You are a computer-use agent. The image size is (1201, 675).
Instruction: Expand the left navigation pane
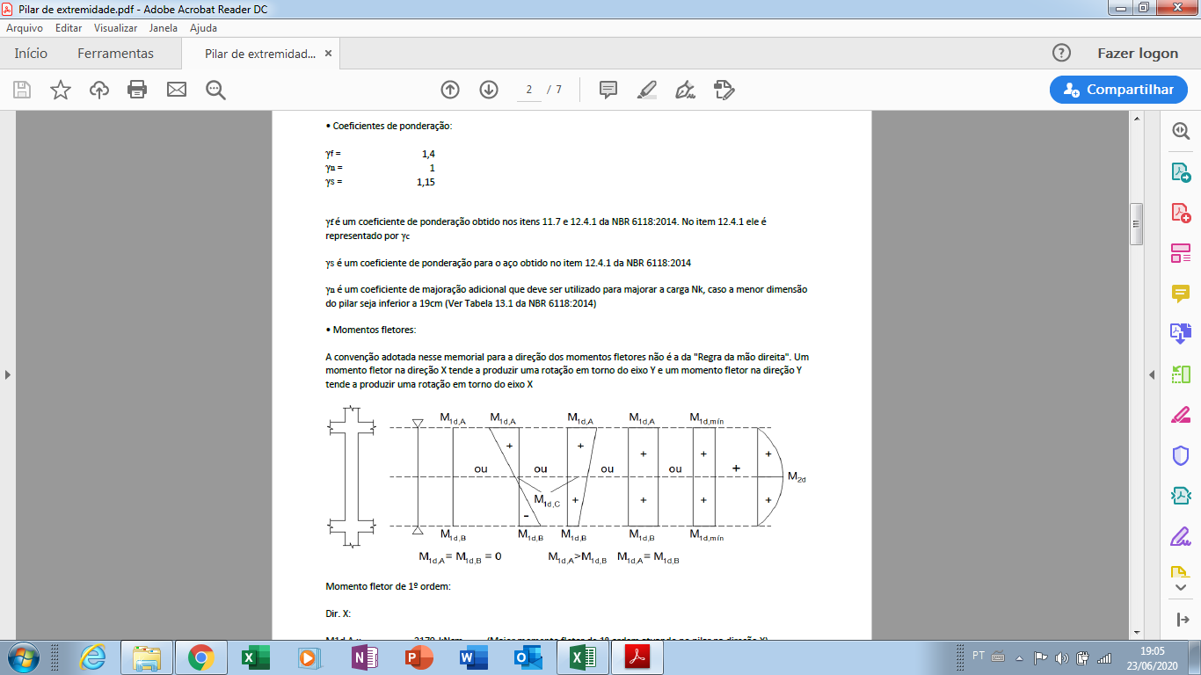pyautogui.click(x=7, y=375)
